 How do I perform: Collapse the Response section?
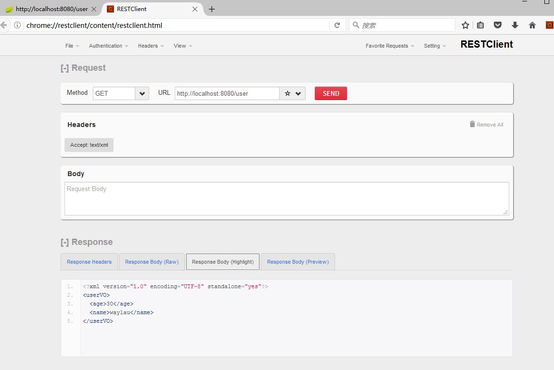coord(64,242)
